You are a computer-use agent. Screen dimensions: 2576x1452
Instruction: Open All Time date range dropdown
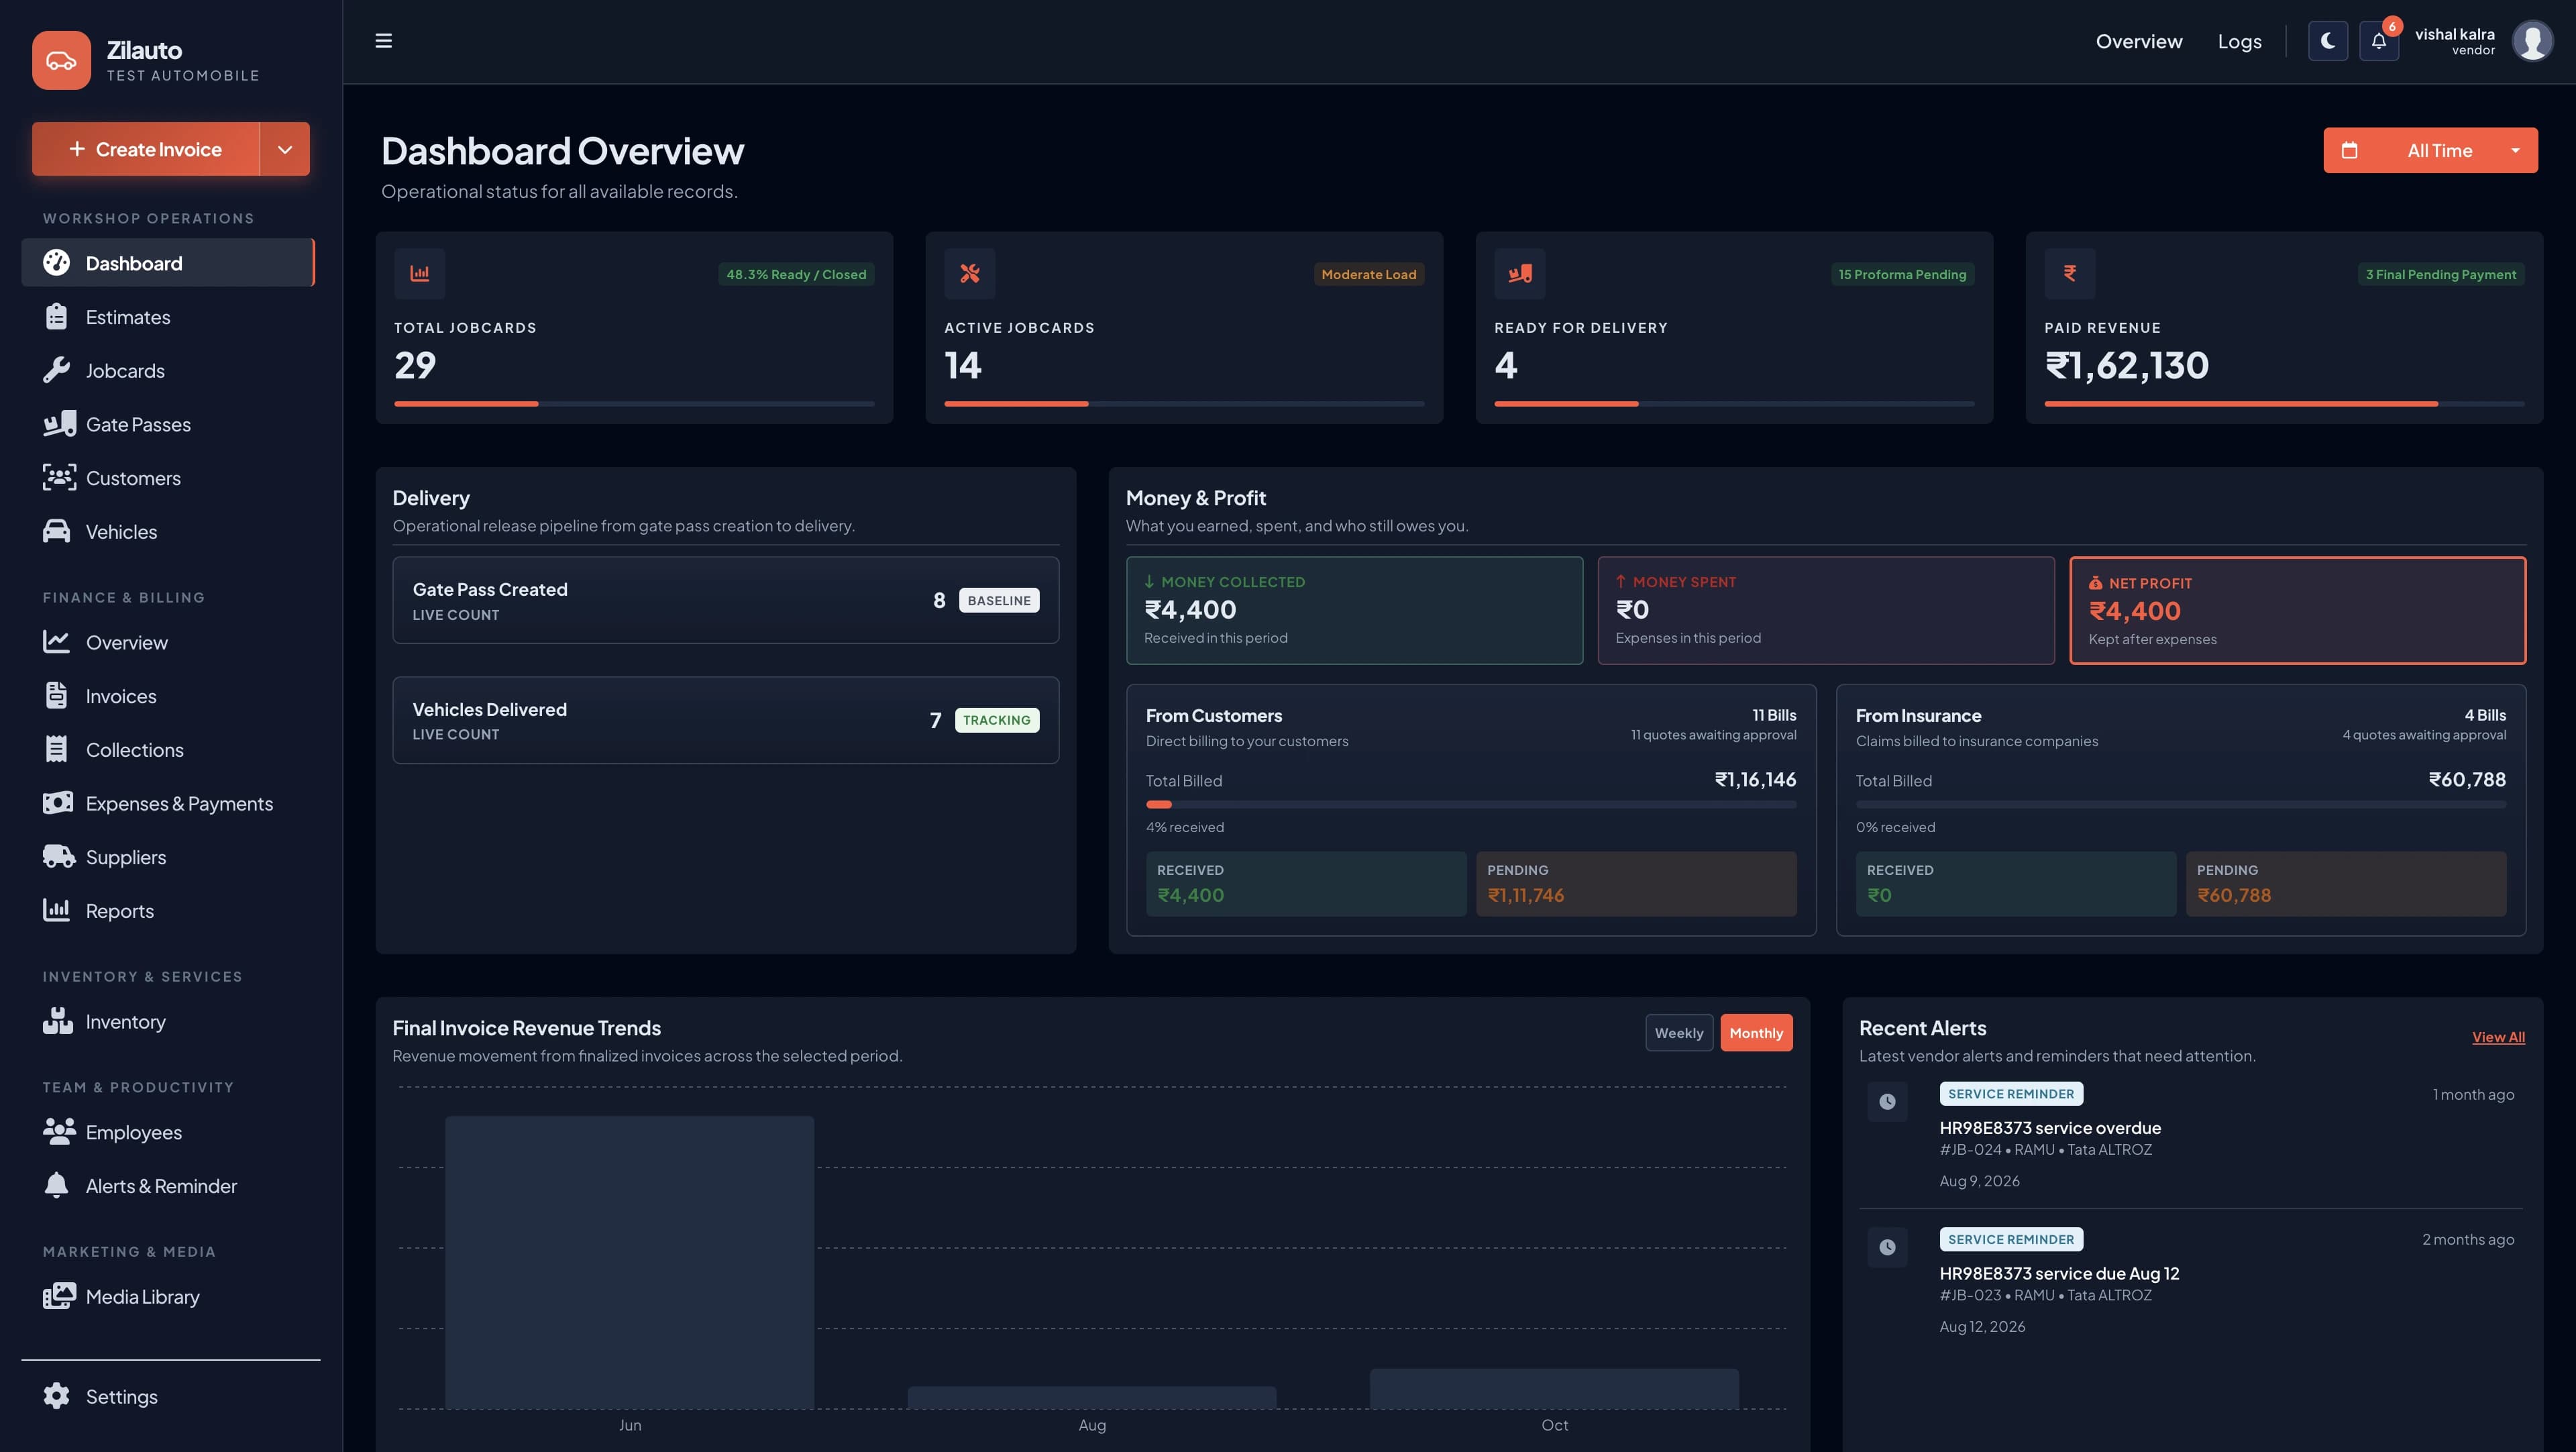pos(2430,150)
